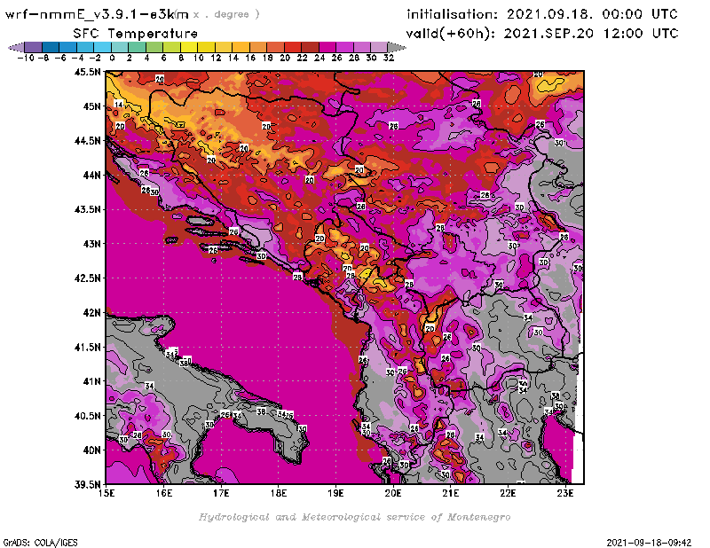Viewport: 710px width, 548px height.
Task: Select the 20 to 22 red legend swatch
Action: 293,48
